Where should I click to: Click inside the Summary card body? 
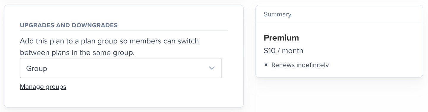[339, 50]
